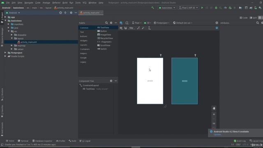
Task: Switch to Split view mode
Action: click(x=253, y=18)
